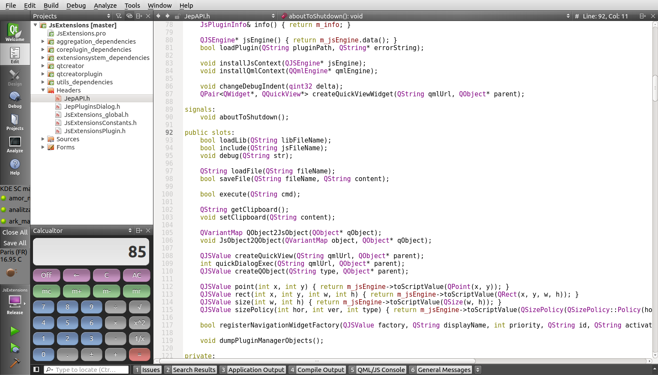Open the output panes menu arrows
This screenshot has width=658, height=375.
click(x=478, y=369)
